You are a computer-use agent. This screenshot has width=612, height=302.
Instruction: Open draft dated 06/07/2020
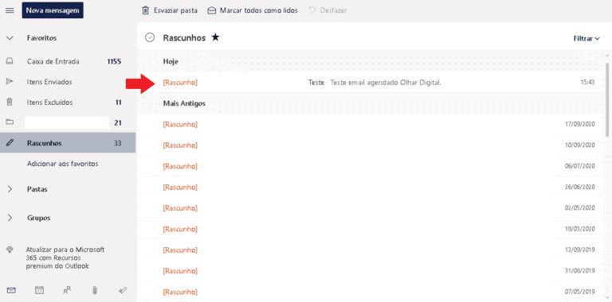[x=371, y=166]
